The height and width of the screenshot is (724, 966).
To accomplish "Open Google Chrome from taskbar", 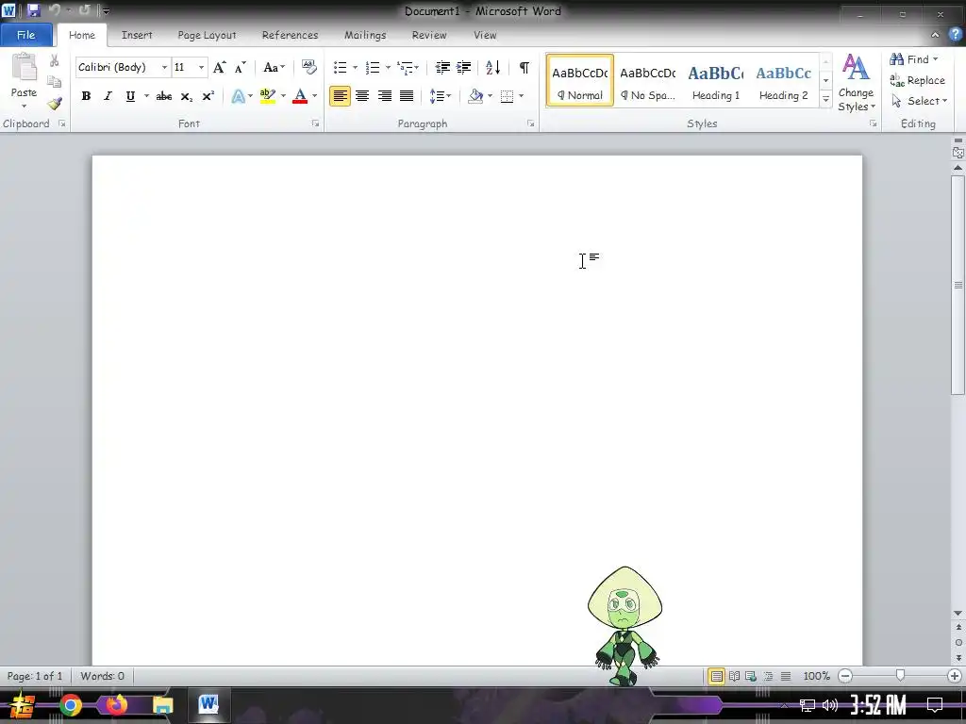I will click(70, 705).
